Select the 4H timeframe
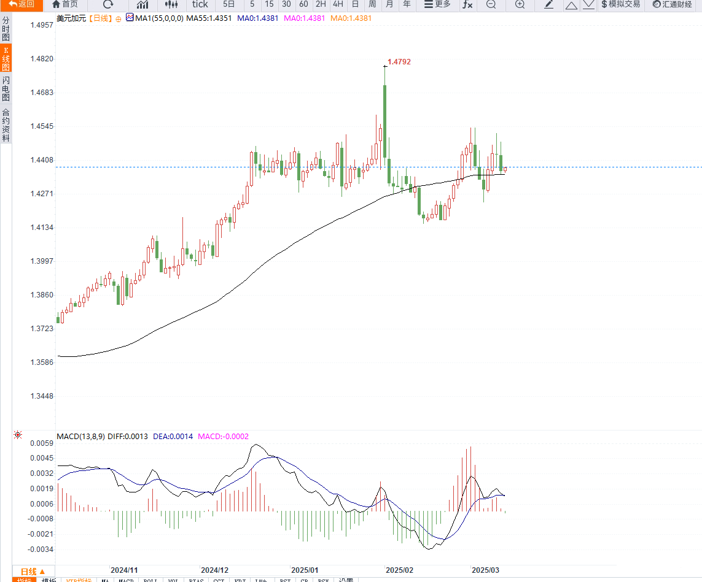 pyautogui.click(x=338, y=4)
